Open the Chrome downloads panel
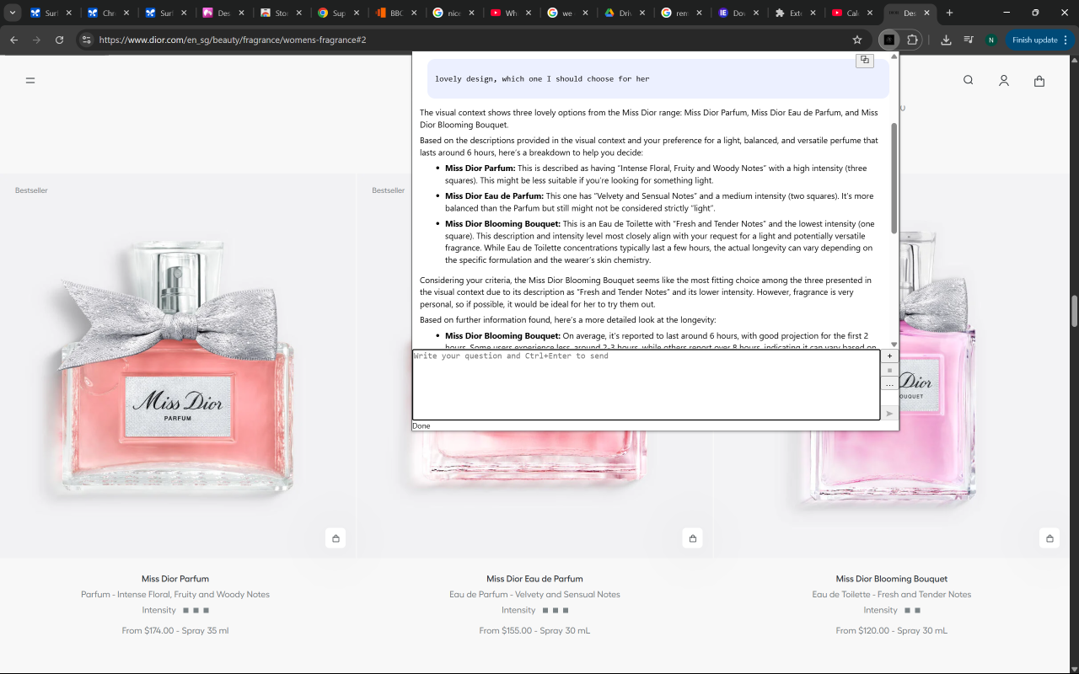Screen dimensions: 1079x674 (x=946, y=40)
